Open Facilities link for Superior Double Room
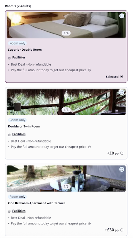 pos(19,57)
